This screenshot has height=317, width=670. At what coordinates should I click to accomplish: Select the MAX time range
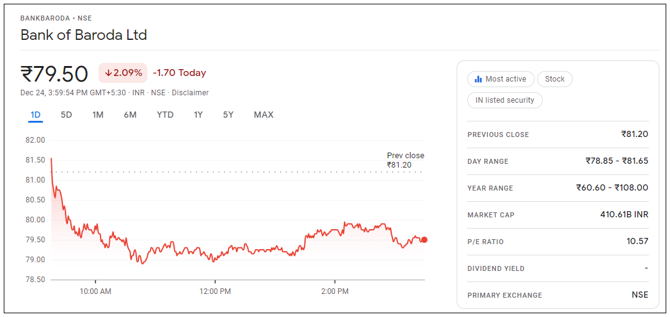[x=263, y=115]
